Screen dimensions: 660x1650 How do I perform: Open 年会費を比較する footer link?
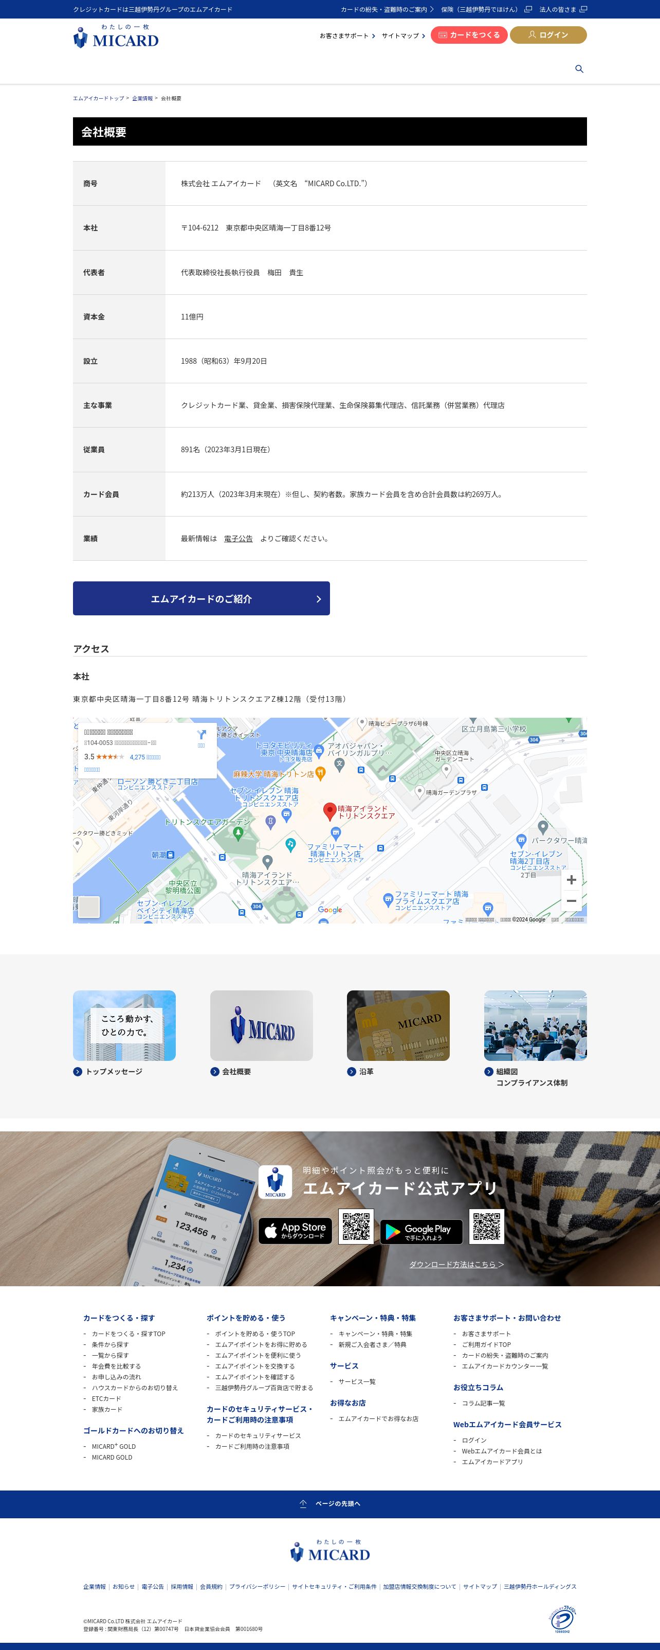click(116, 1366)
